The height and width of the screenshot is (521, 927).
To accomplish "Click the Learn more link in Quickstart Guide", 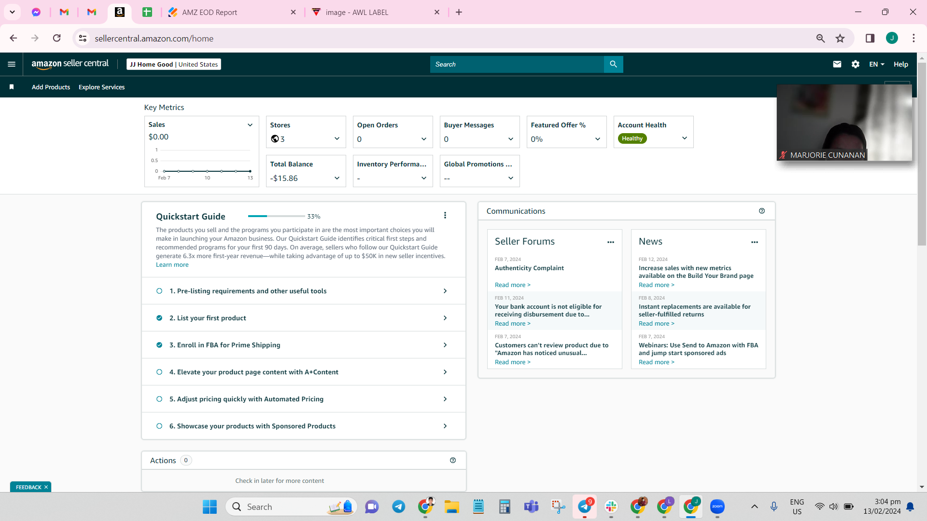I will click(x=172, y=265).
